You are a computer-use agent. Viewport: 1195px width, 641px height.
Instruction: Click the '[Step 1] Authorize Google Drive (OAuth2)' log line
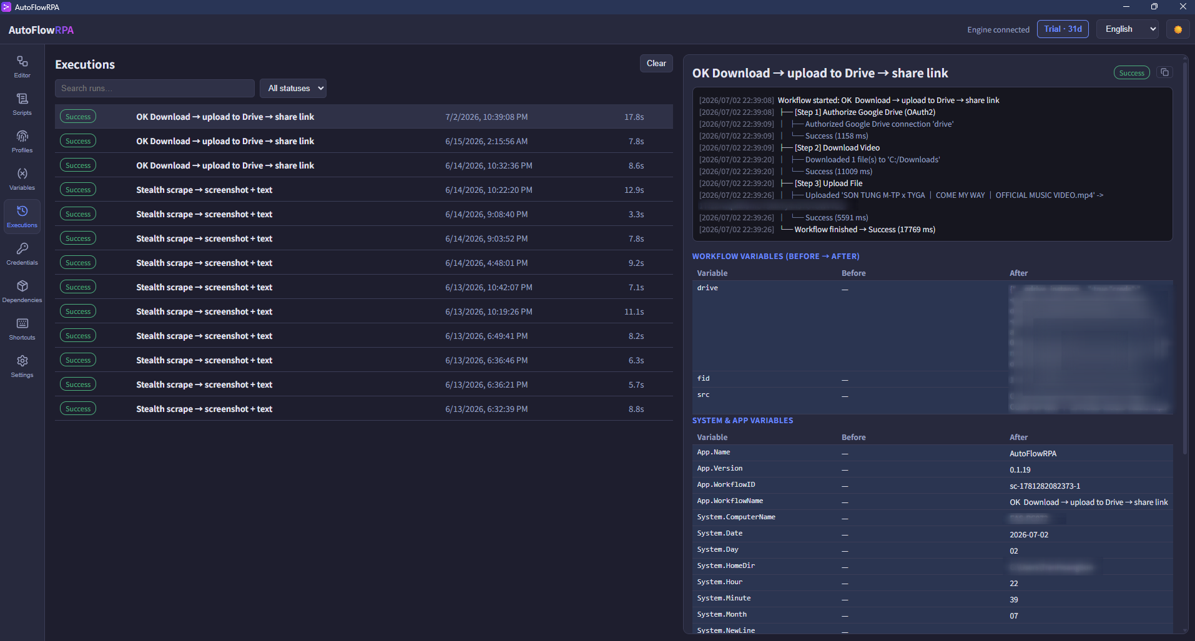coord(865,112)
